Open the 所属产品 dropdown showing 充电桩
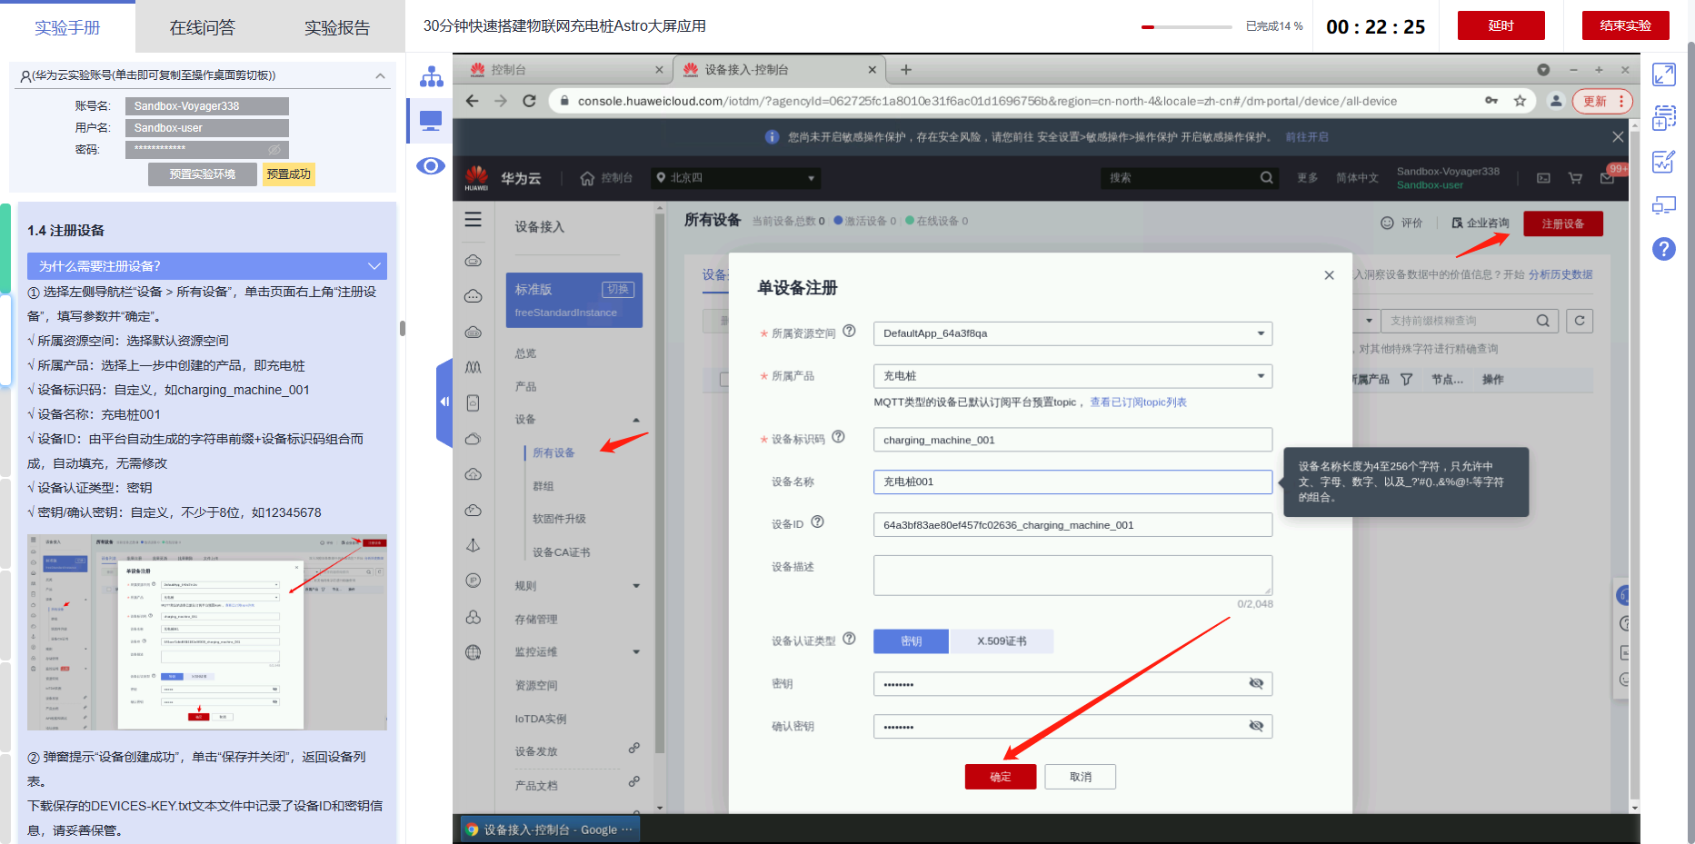 point(1072,376)
